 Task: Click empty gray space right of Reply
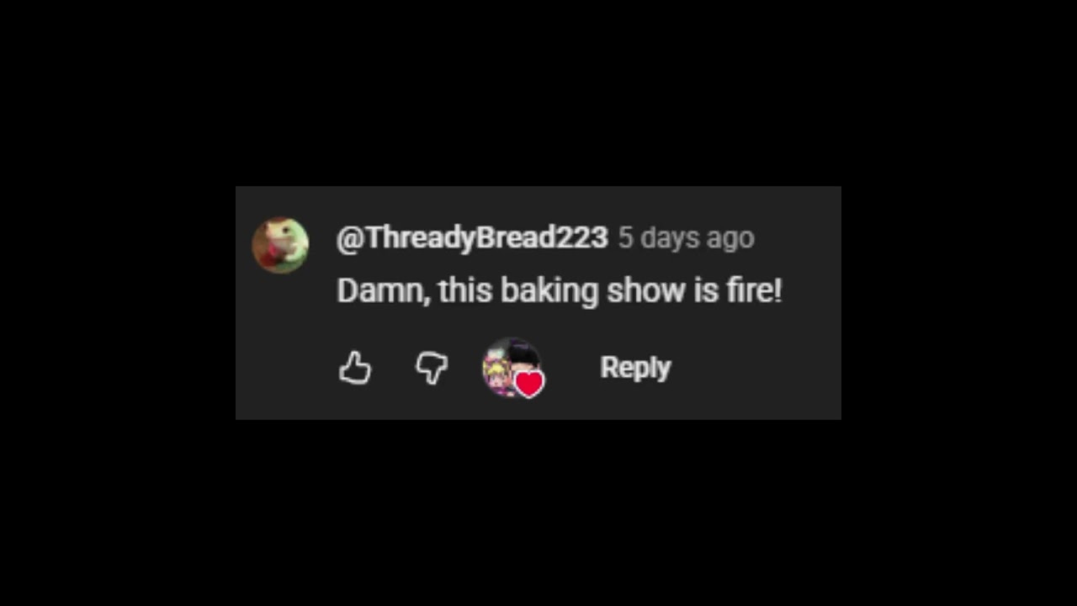coord(757,368)
